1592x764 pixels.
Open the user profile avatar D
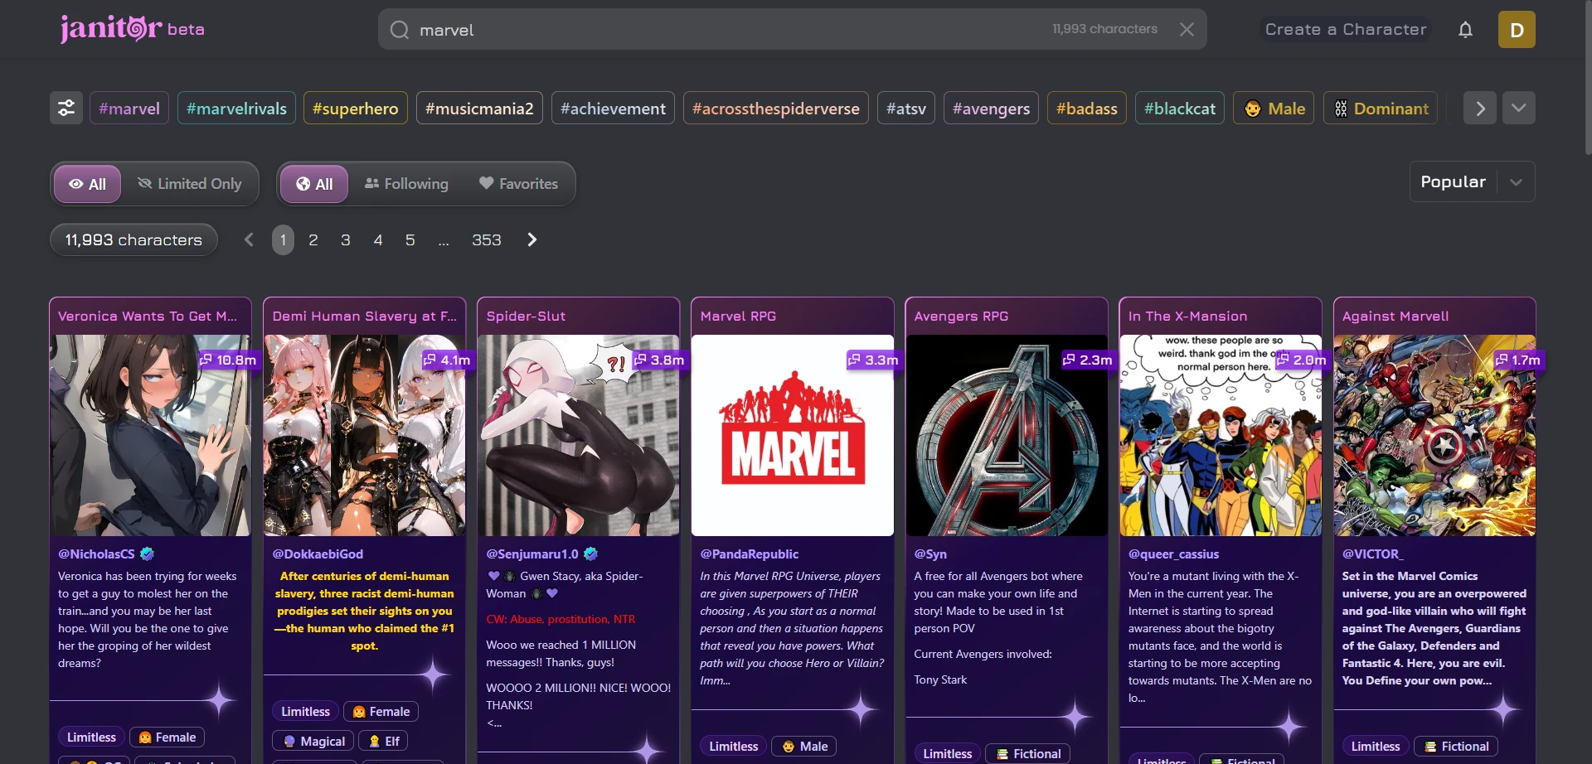tap(1516, 30)
